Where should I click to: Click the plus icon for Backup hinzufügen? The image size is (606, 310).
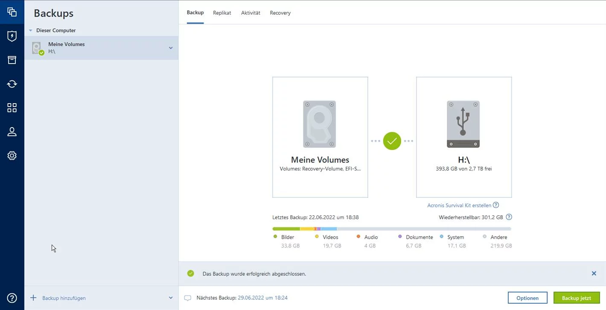pos(33,298)
